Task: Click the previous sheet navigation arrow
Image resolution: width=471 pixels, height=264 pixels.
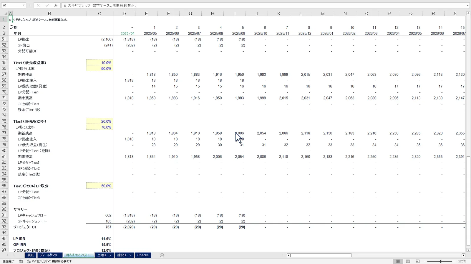Action: click(x=7, y=255)
